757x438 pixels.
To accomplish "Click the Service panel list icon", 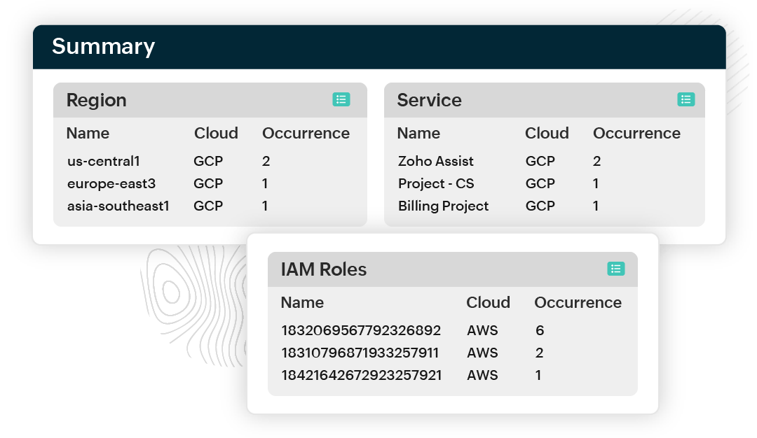I will pyautogui.click(x=686, y=100).
